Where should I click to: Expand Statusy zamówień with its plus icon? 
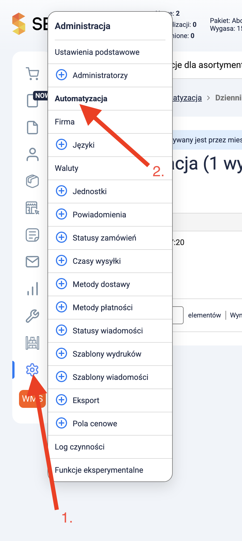coord(61,237)
